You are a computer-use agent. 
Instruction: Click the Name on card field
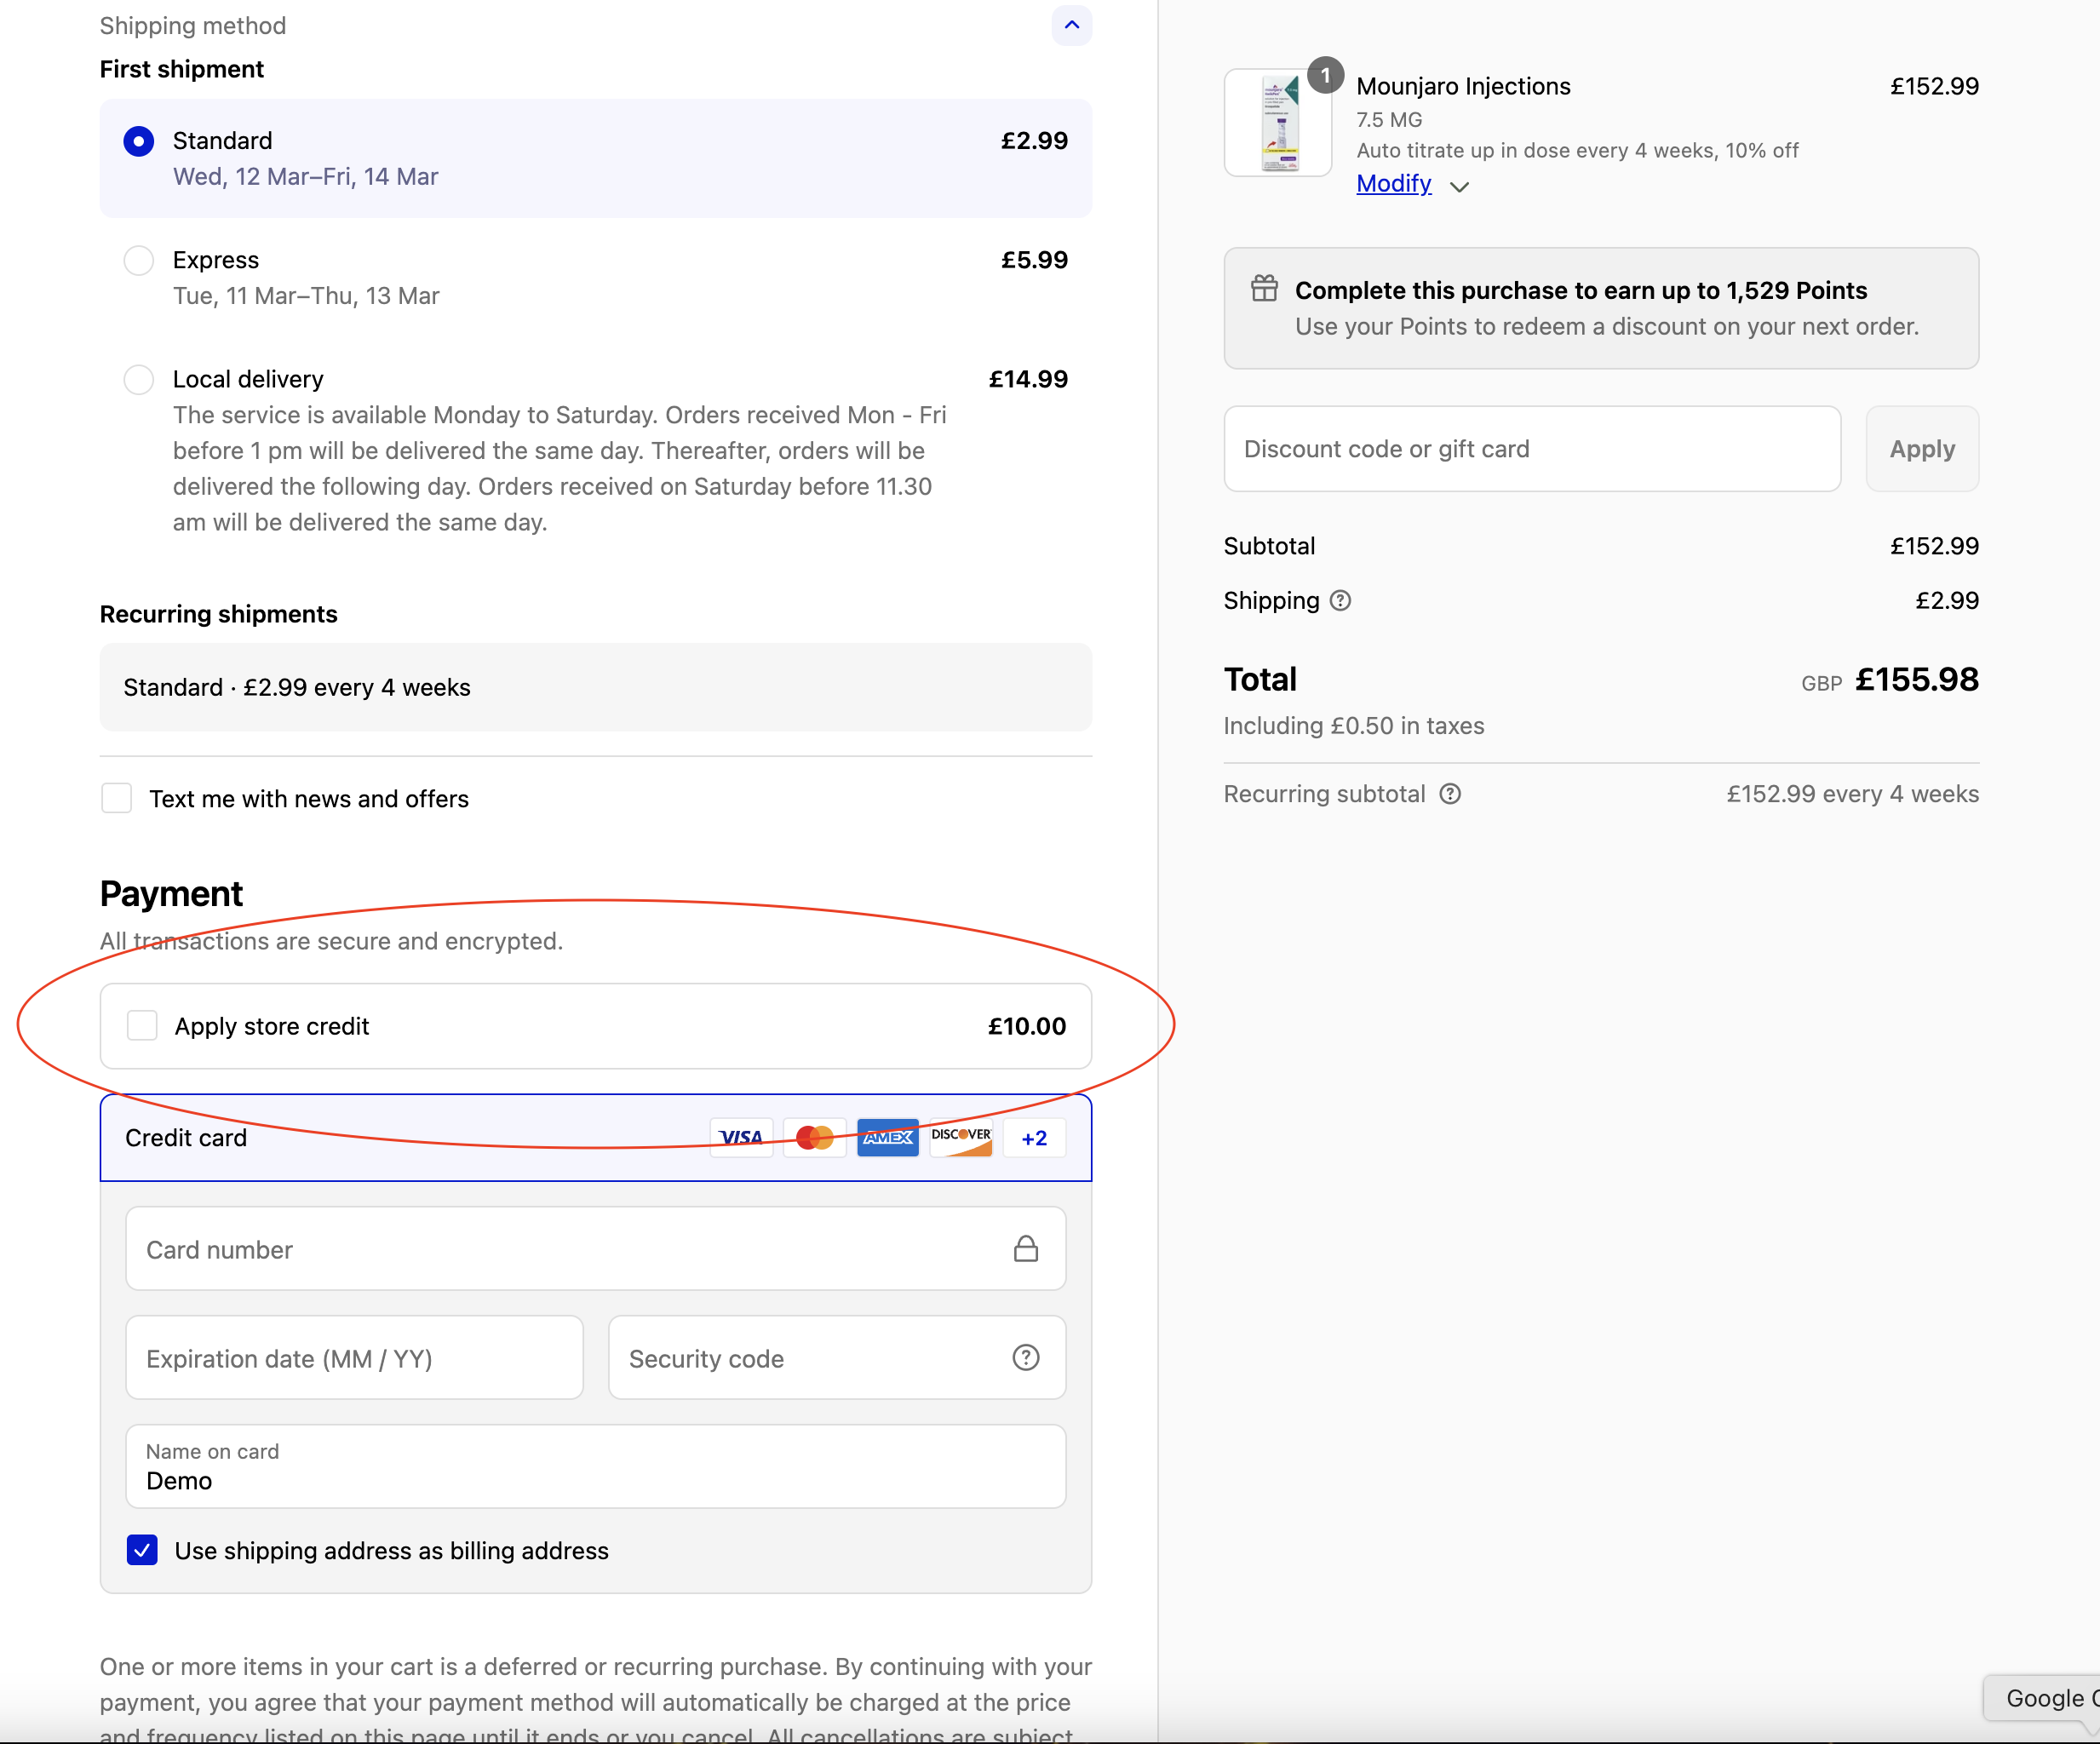596,1467
